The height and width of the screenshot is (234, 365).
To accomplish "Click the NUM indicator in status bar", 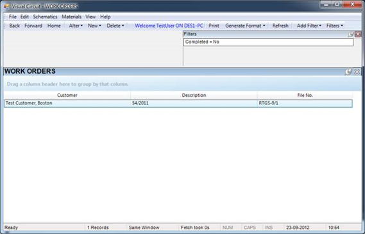I will tap(228, 228).
